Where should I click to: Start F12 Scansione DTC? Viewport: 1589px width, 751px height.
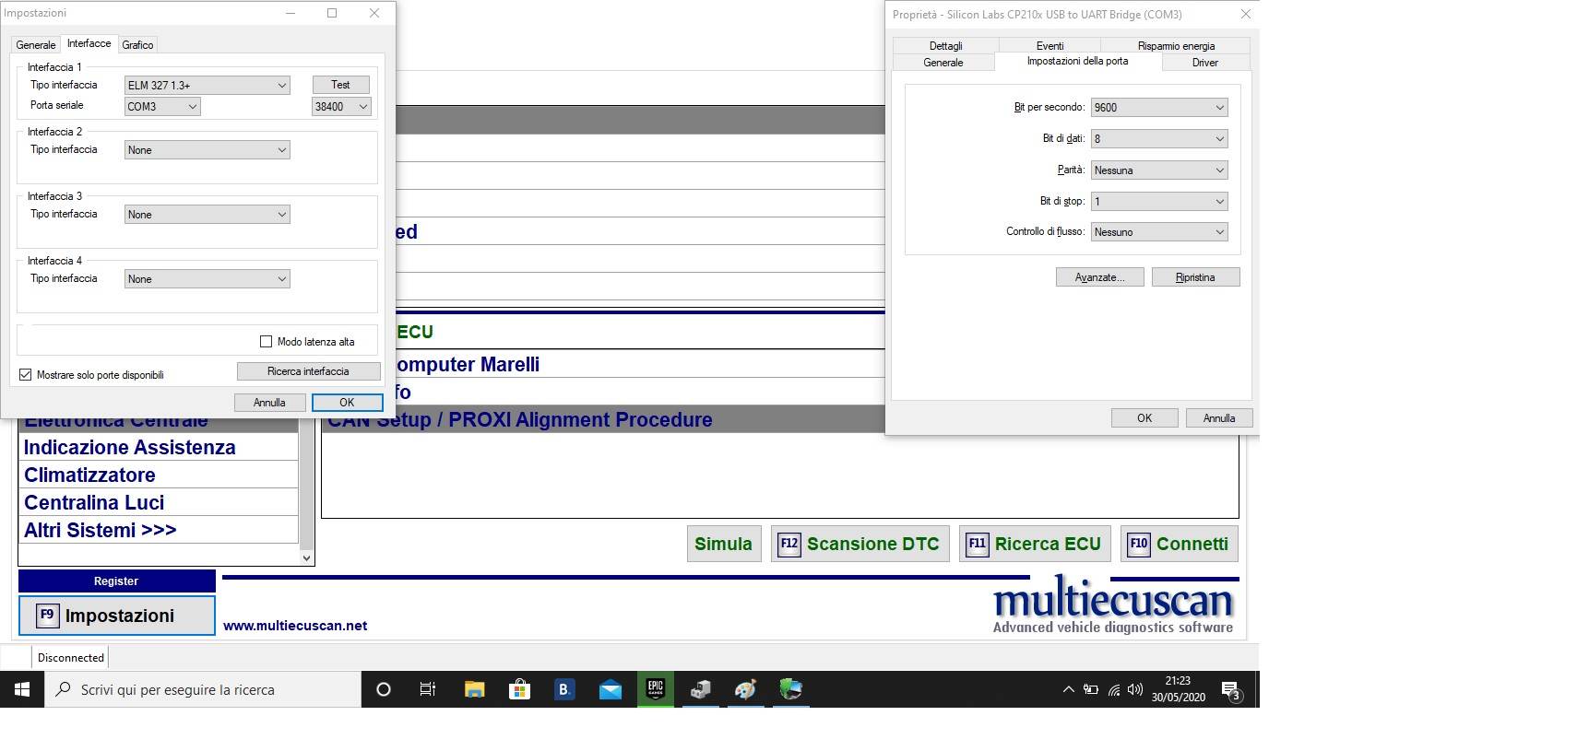click(860, 544)
